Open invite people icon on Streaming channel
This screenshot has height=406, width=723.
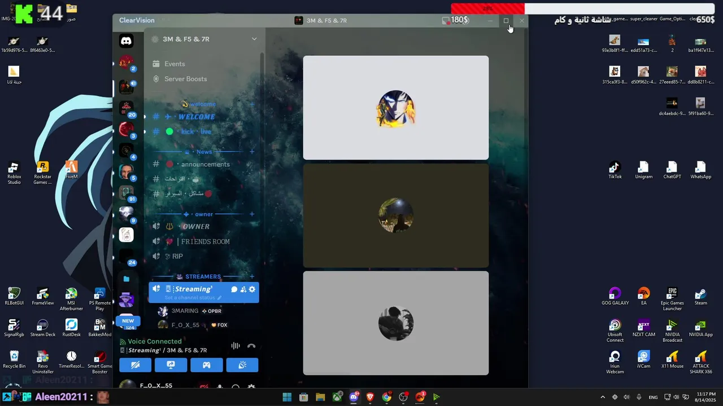coord(243,289)
